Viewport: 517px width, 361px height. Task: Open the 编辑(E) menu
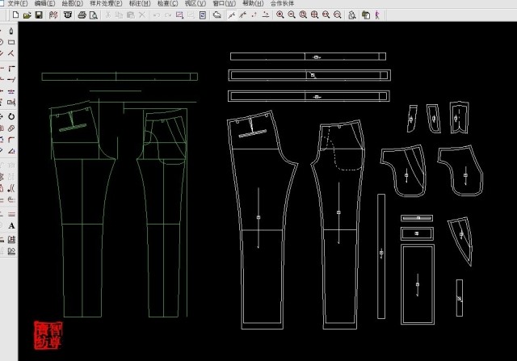click(x=45, y=4)
